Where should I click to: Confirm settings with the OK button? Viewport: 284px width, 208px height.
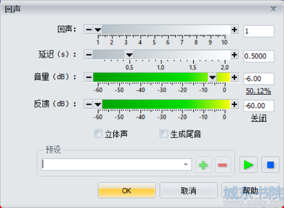pyautogui.click(x=127, y=190)
